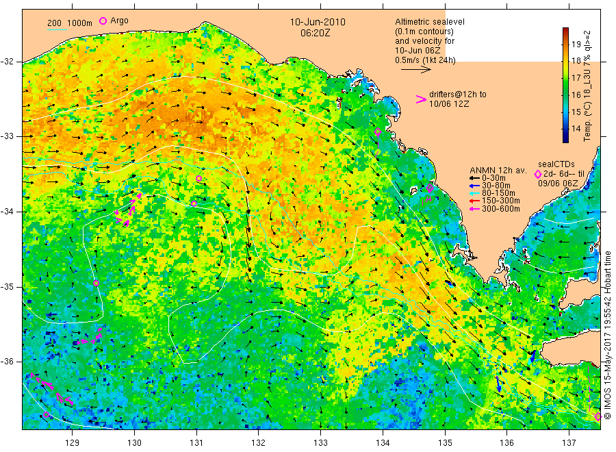Click the sealCTD diamond marker near 134.8°E, 33.7°S
Image resolution: width=616 pixels, height=452 pixels.
click(430, 188)
